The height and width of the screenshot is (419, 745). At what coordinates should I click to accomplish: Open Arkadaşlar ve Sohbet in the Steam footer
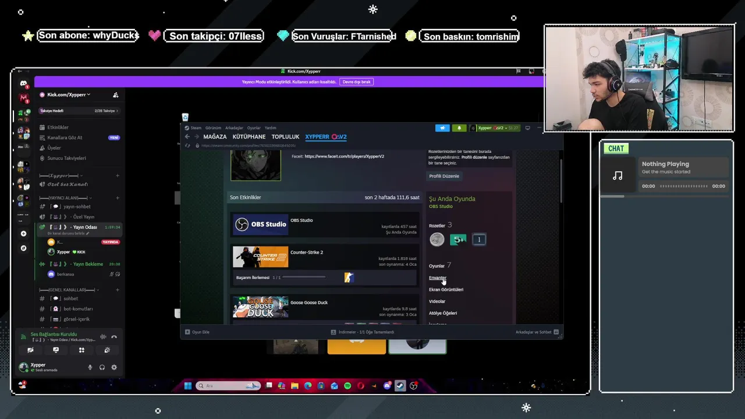(537, 332)
